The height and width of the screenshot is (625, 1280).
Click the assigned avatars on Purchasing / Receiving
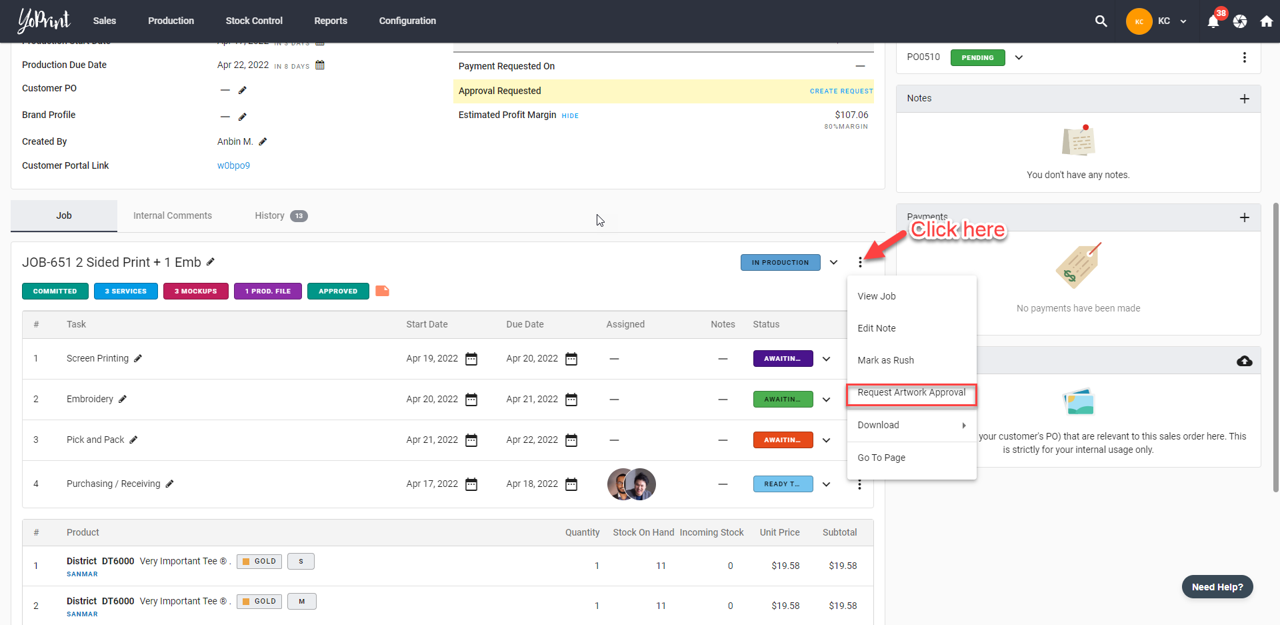(x=631, y=484)
